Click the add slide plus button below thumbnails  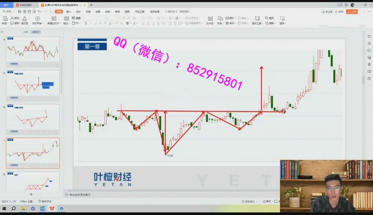(31, 193)
